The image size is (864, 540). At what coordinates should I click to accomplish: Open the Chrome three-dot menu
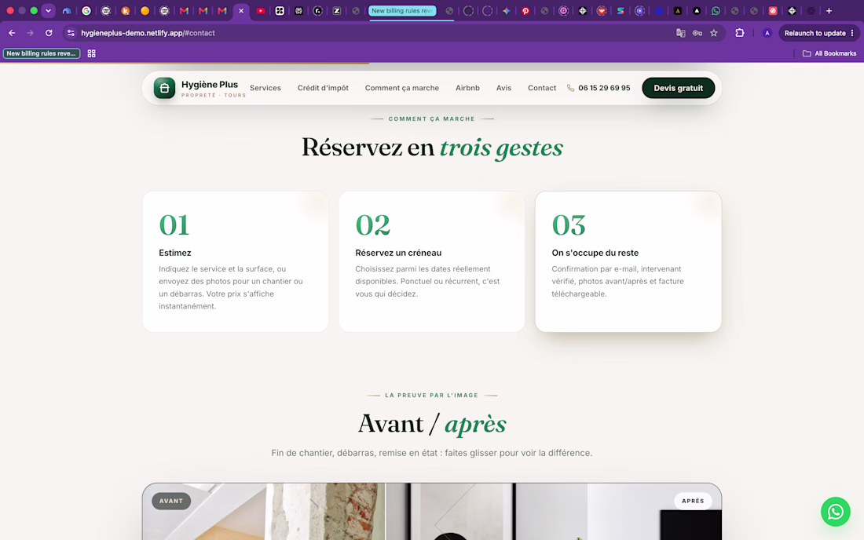pyautogui.click(x=852, y=33)
